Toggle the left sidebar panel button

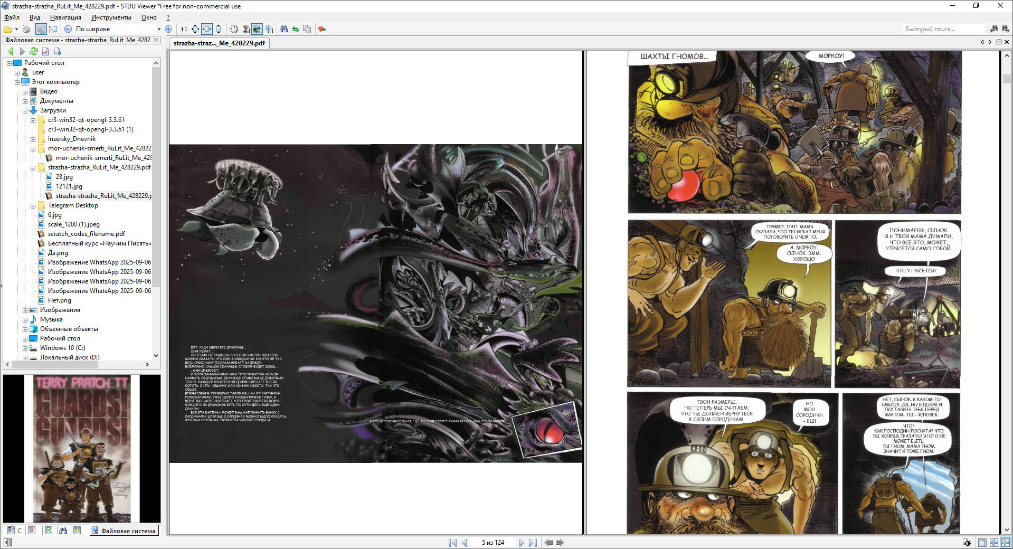pos(41,29)
